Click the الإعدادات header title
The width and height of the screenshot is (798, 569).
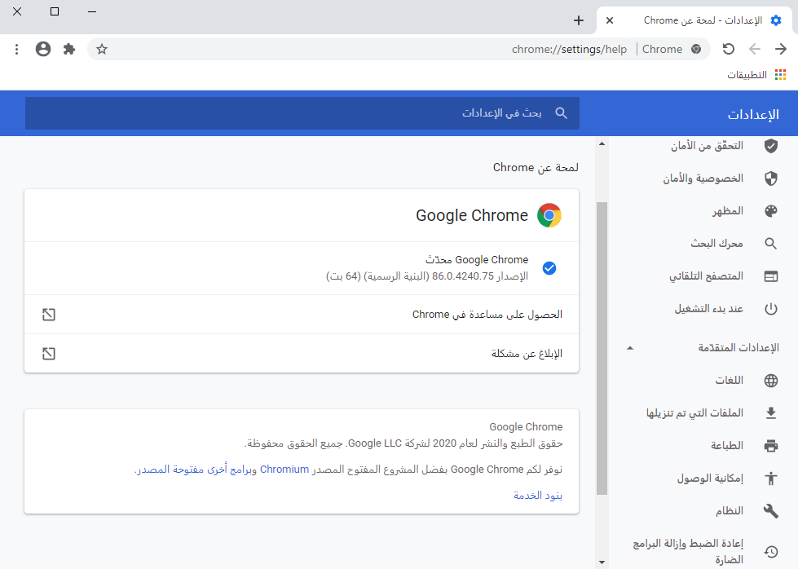tap(753, 114)
